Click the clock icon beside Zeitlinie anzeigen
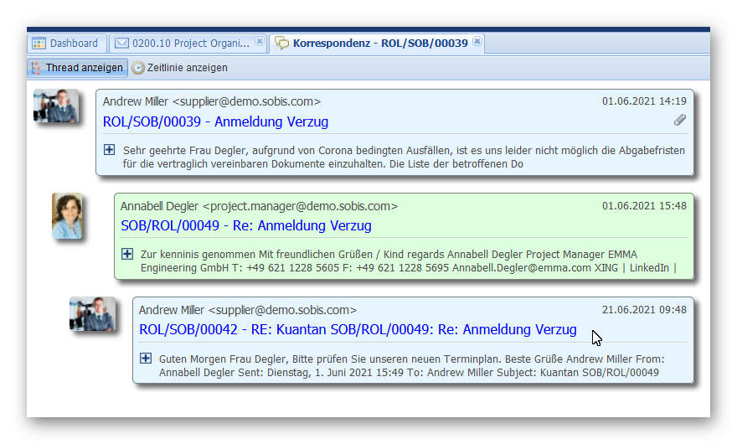 click(x=137, y=68)
